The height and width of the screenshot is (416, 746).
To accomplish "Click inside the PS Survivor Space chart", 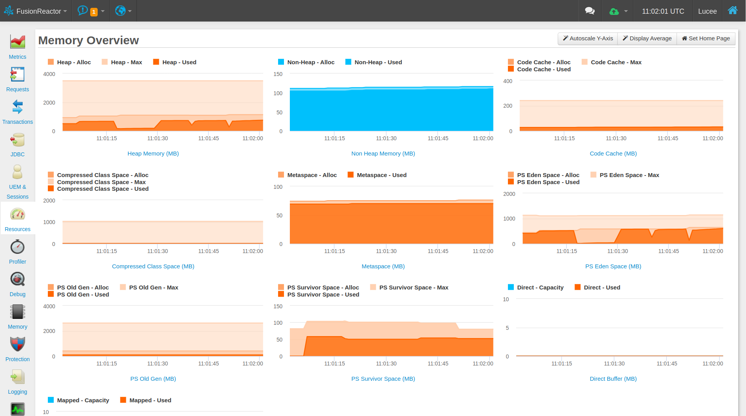I will point(391,331).
